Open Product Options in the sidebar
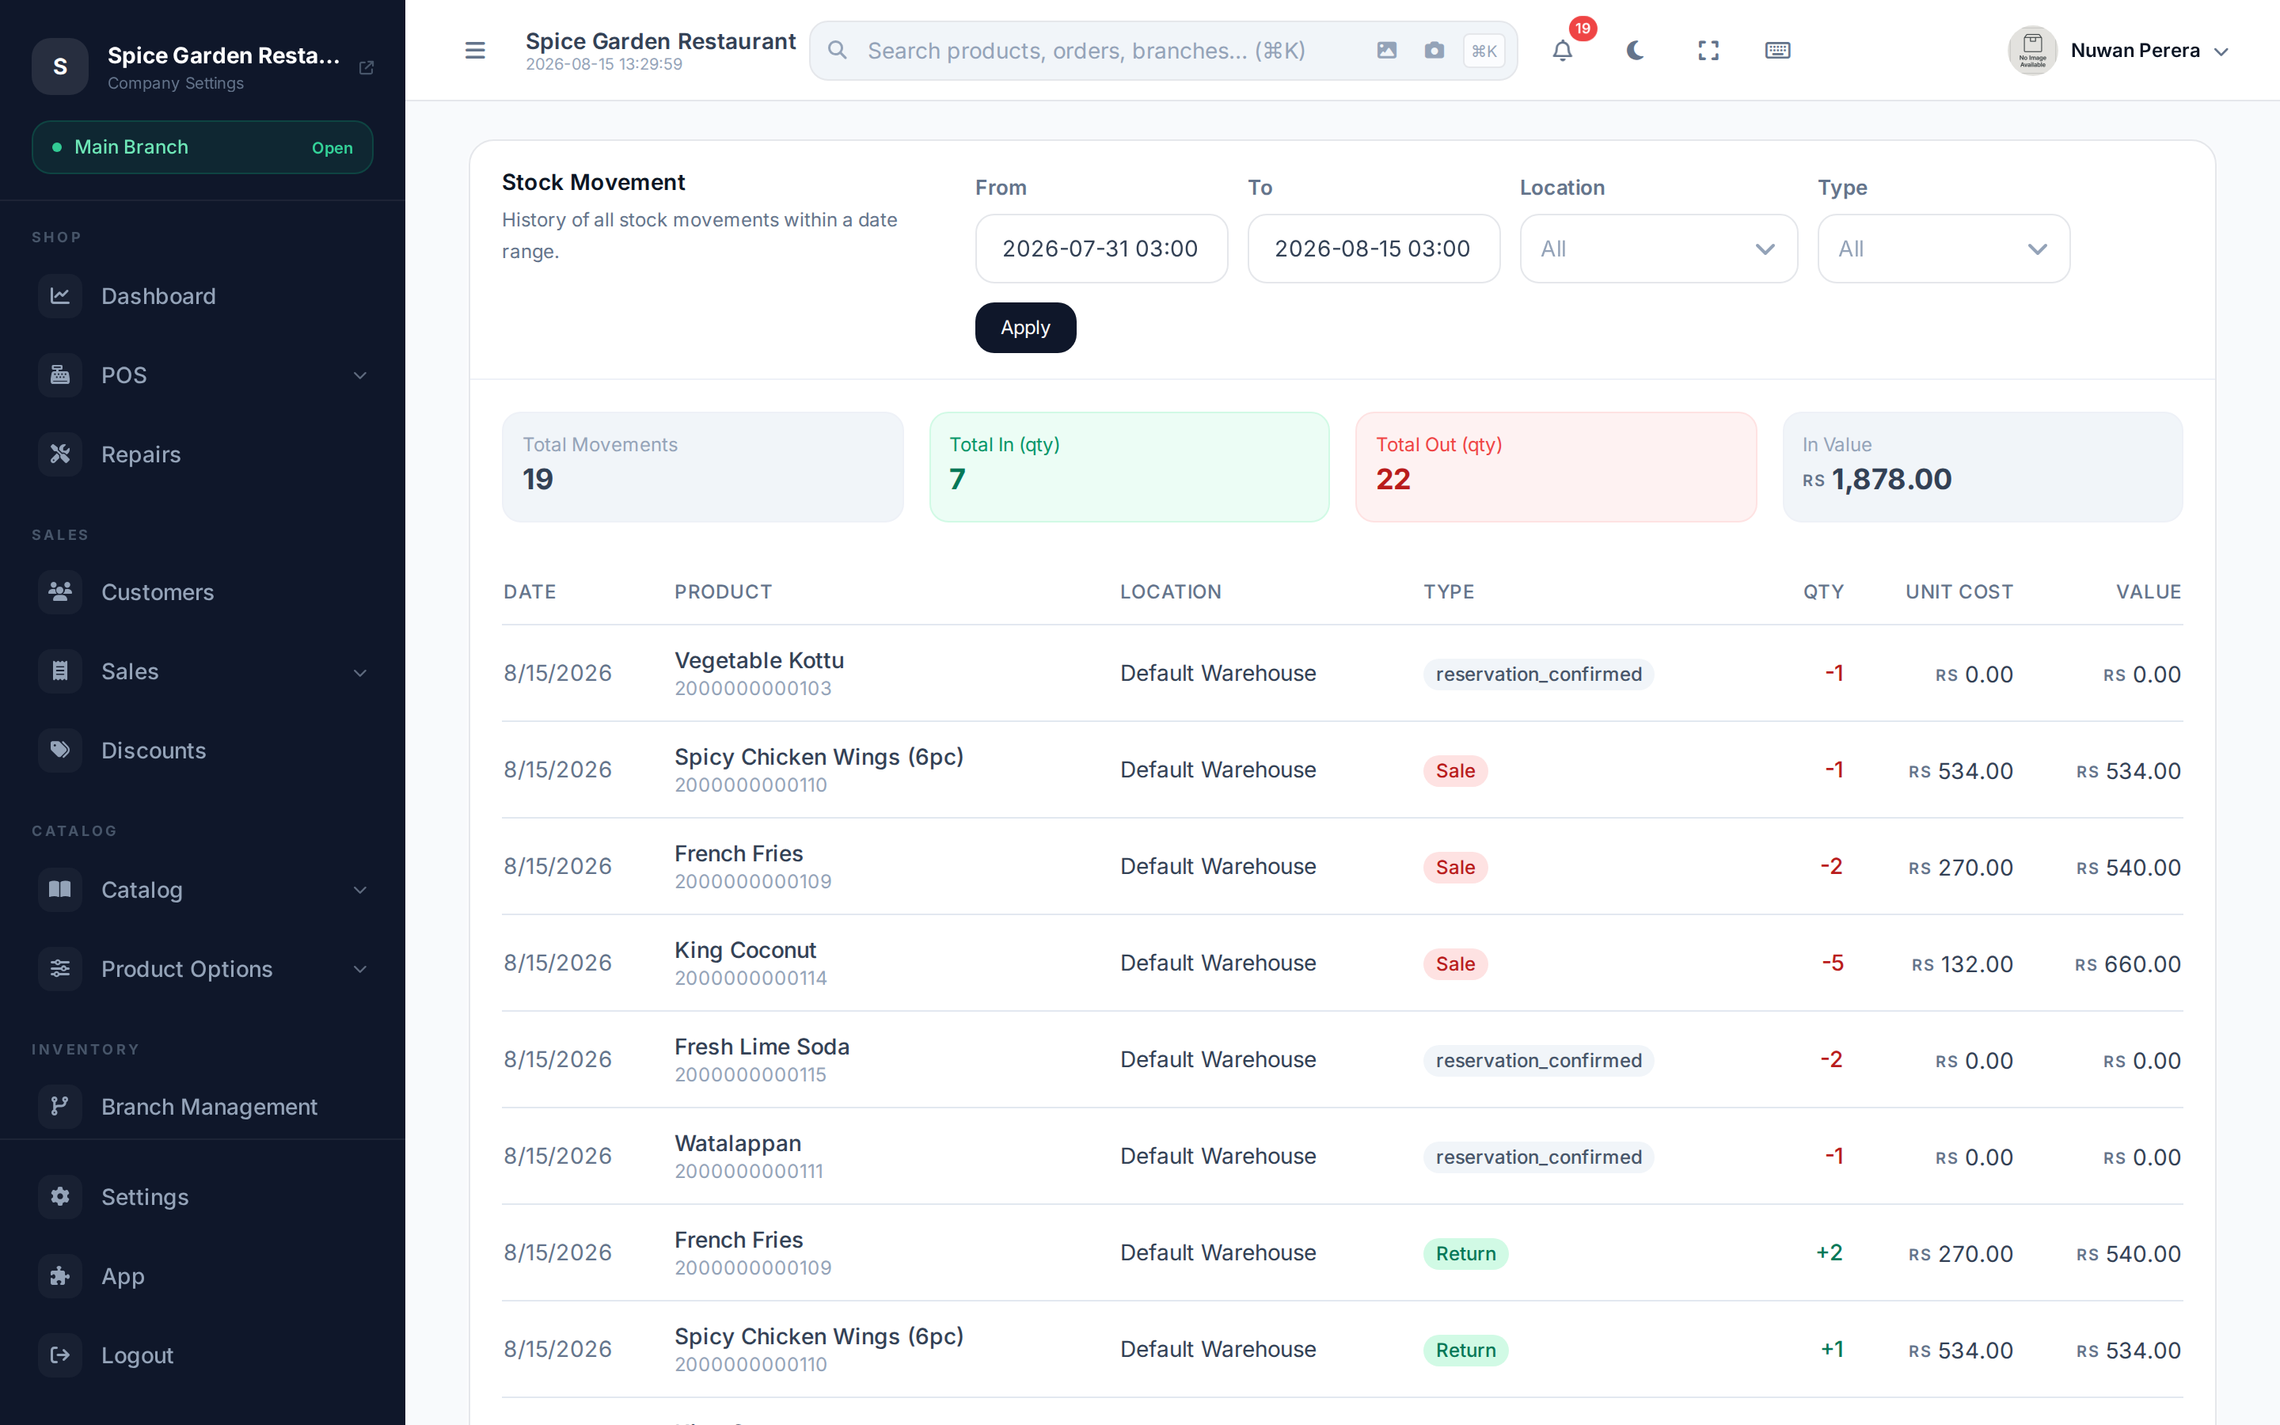Screen dimensions: 2280x1425 pos(203,969)
